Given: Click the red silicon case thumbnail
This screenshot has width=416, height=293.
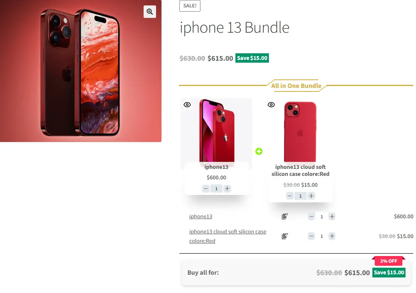Looking at the screenshot, I should coord(300,132).
